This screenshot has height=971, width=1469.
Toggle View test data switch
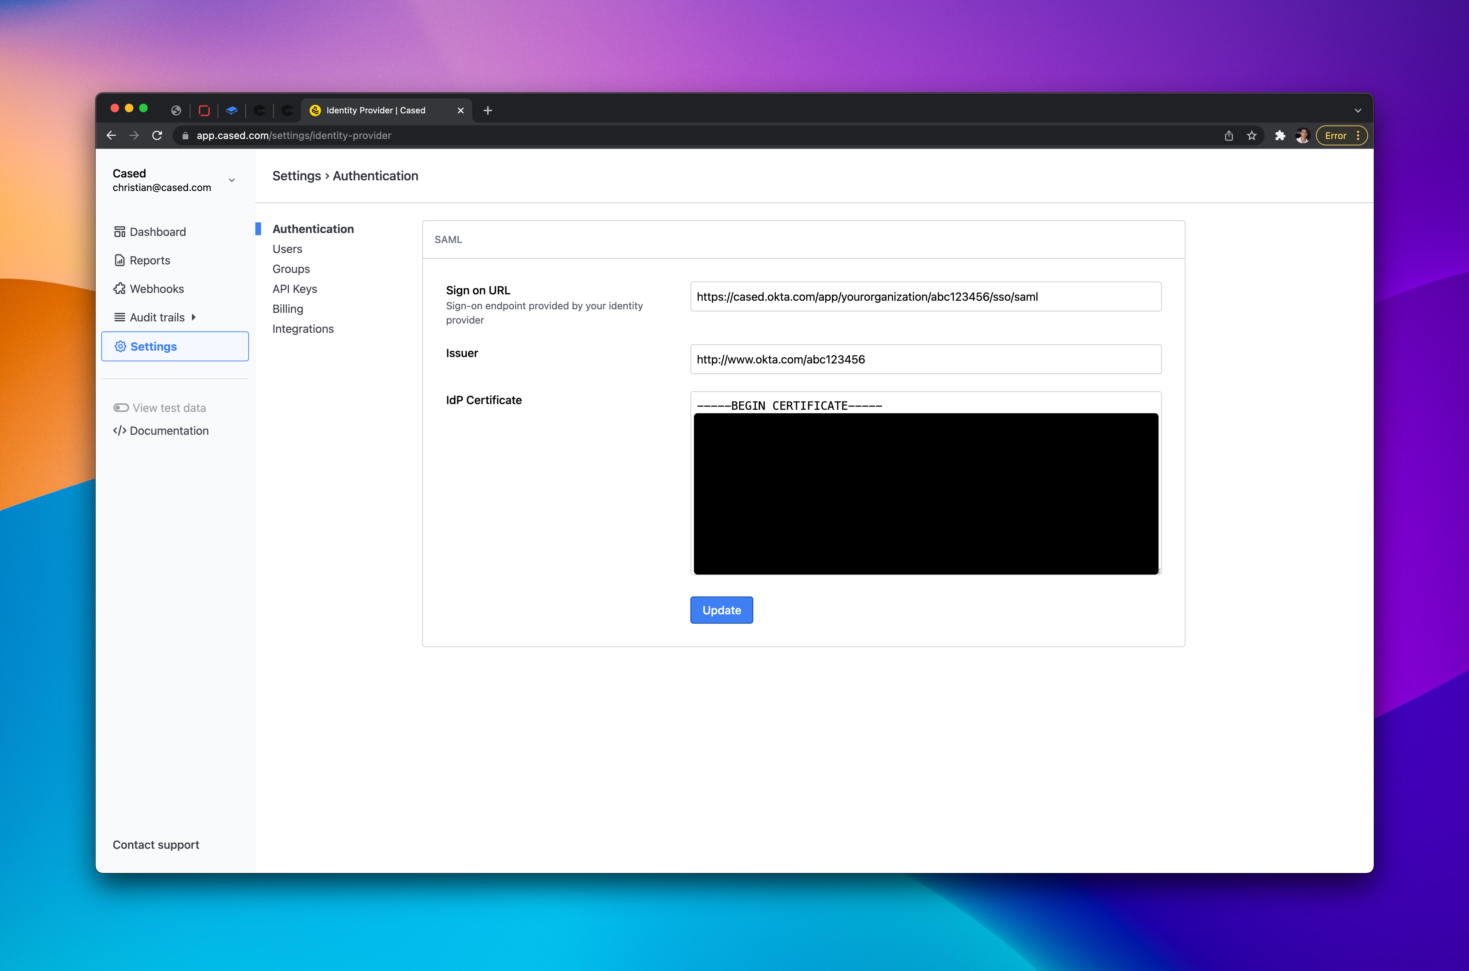(121, 408)
